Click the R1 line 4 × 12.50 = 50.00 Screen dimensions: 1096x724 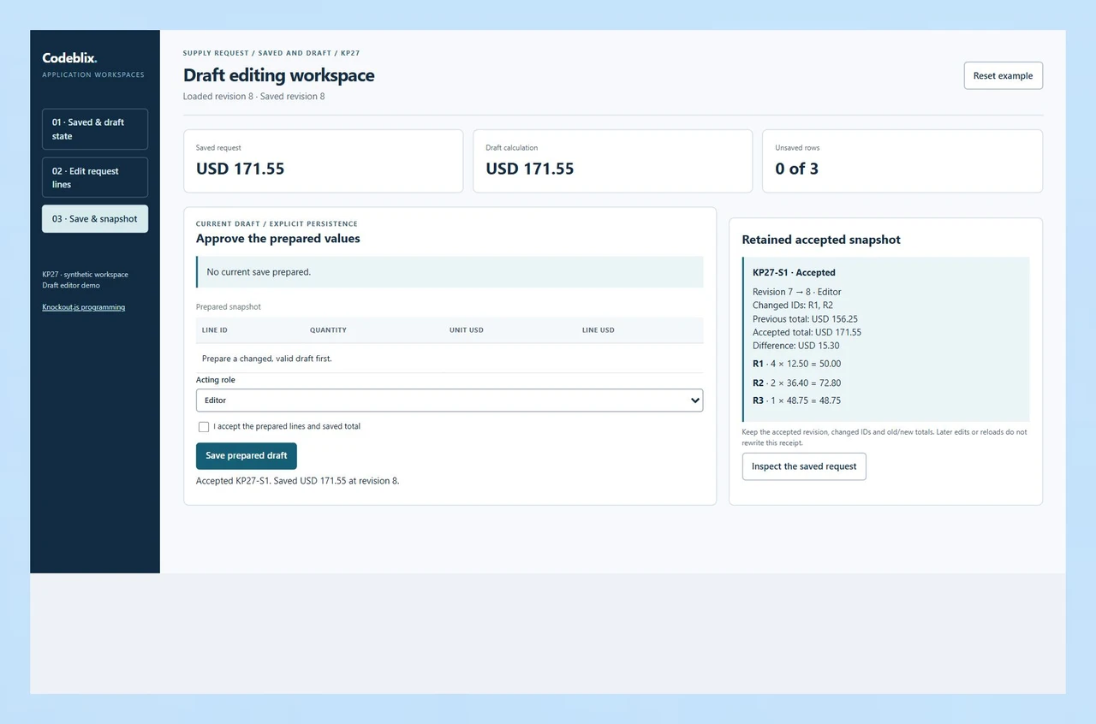click(797, 364)
